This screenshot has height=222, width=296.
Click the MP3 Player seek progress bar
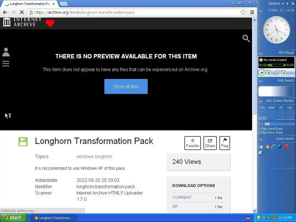tap(276, 65)
